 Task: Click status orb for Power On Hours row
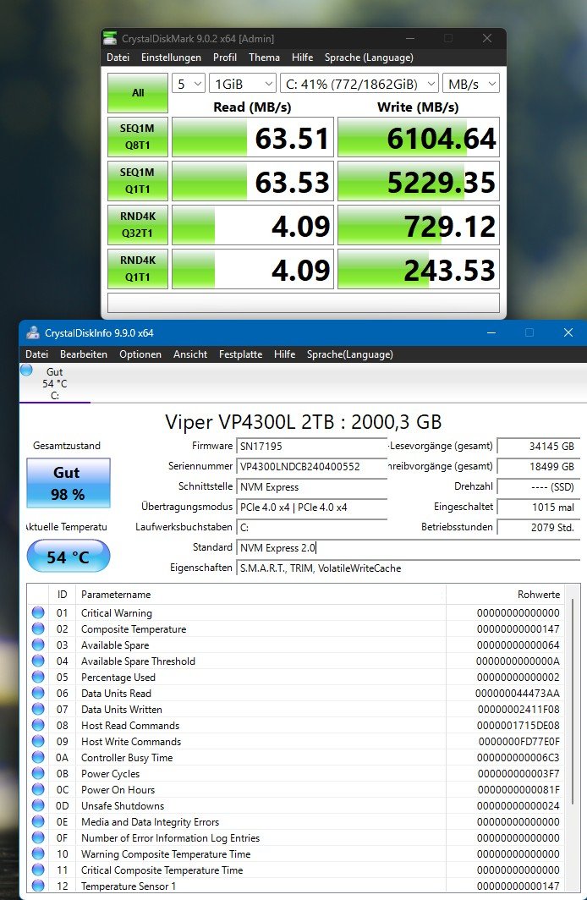click(38, 789)
